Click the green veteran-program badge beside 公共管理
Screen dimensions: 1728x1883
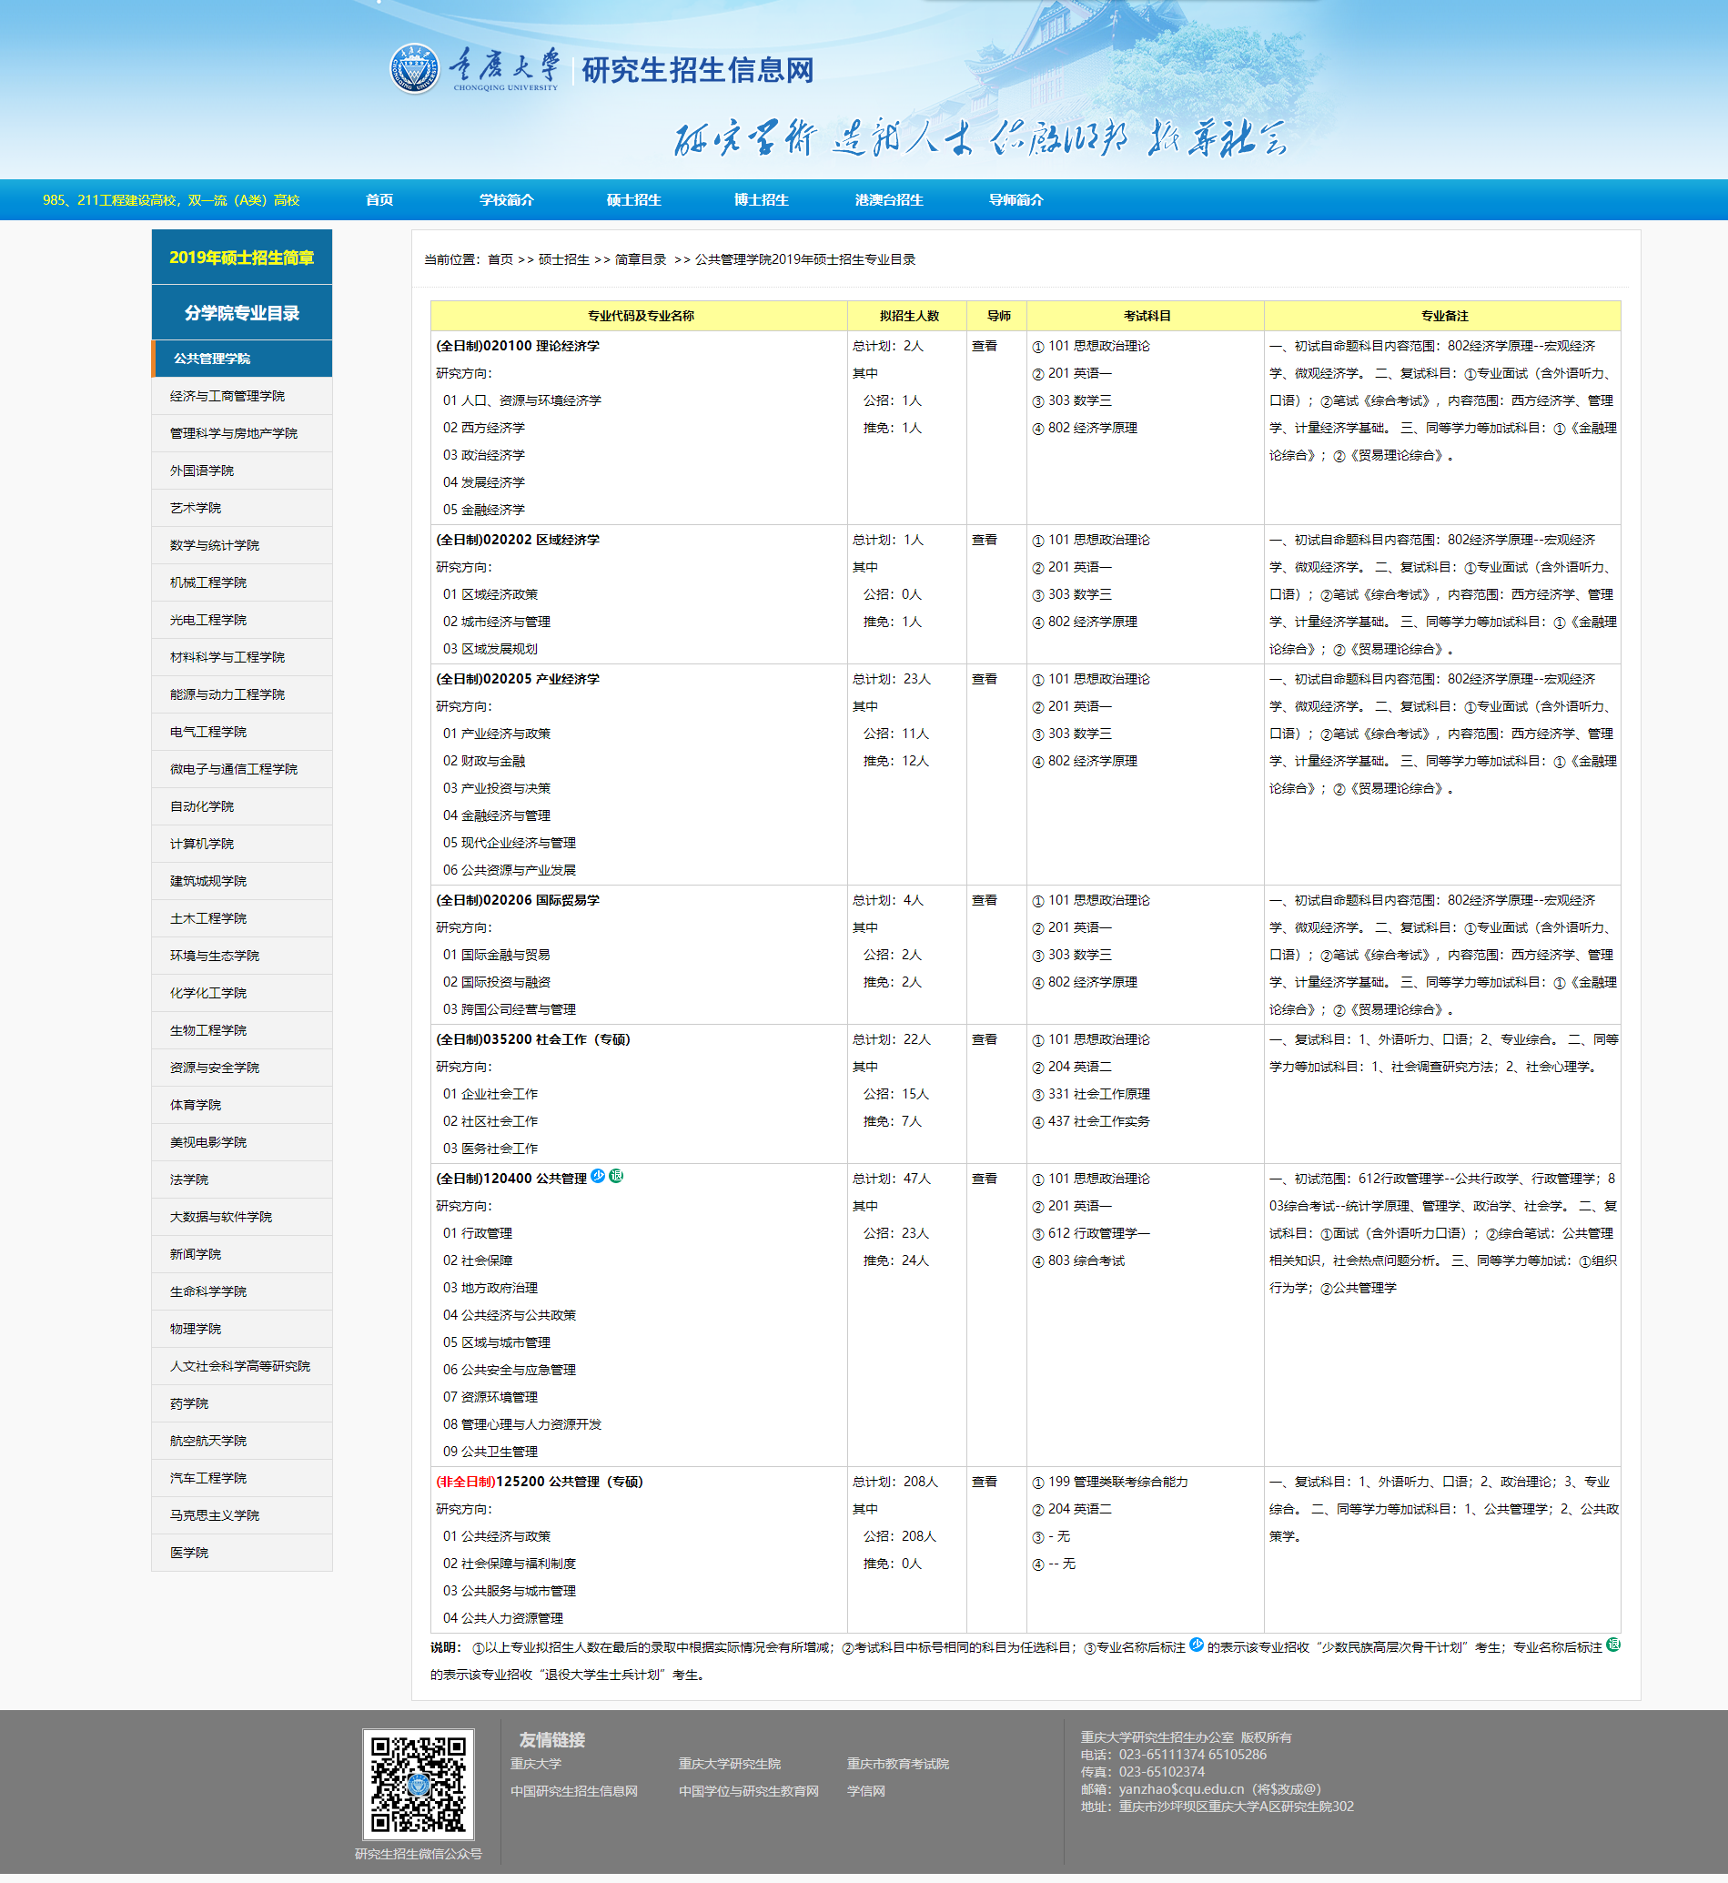coord(616,1176)
